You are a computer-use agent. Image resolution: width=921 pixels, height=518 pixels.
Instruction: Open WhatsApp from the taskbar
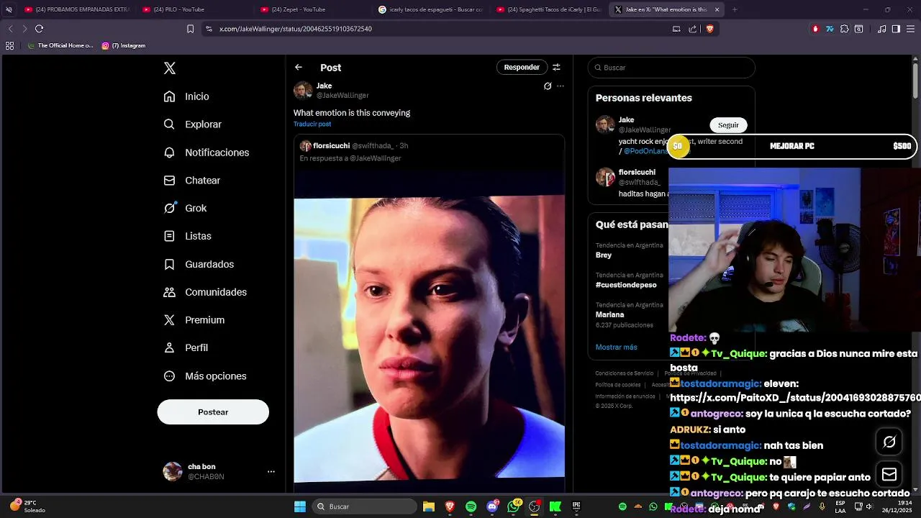[514, 506]
